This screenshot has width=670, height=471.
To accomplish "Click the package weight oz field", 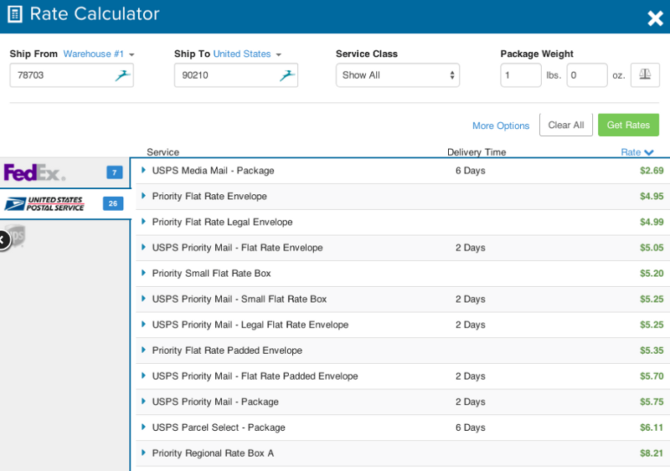I will pos(587,75).
